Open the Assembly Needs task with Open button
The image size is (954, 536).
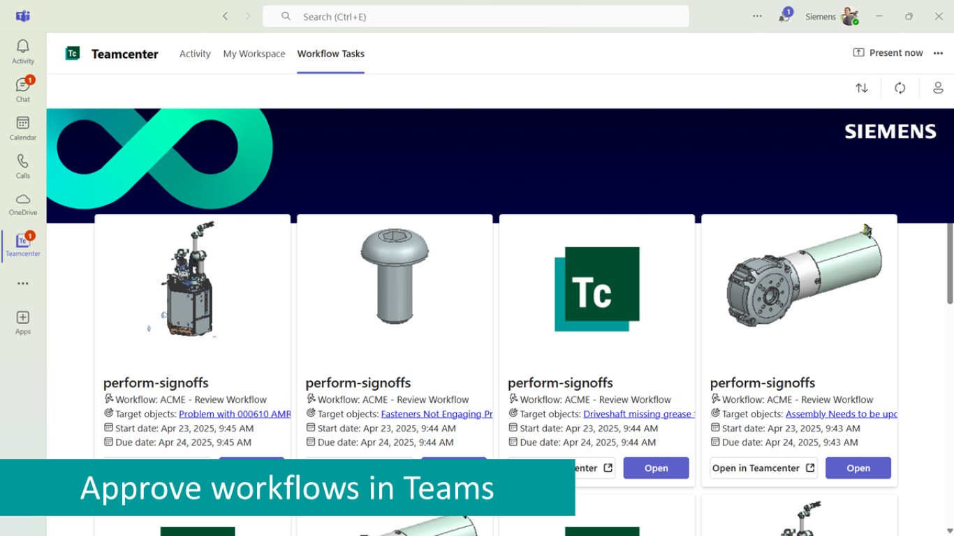coord(858,468)
